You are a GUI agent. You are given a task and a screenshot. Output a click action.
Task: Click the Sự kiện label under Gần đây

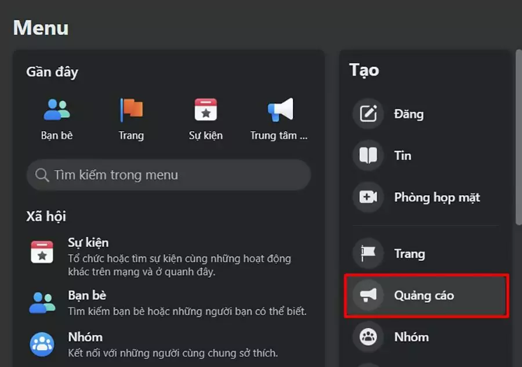pos(206,135)
